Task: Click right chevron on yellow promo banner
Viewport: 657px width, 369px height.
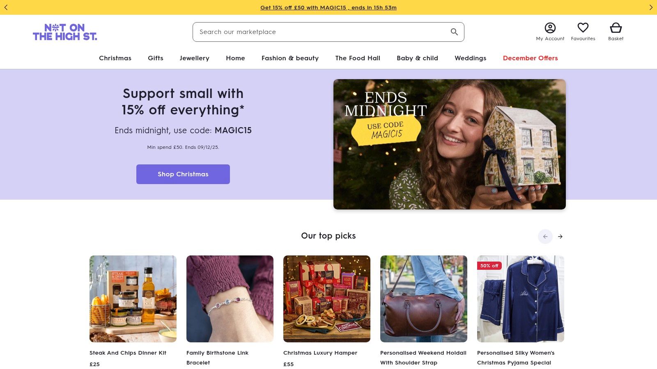Action: 651,7
